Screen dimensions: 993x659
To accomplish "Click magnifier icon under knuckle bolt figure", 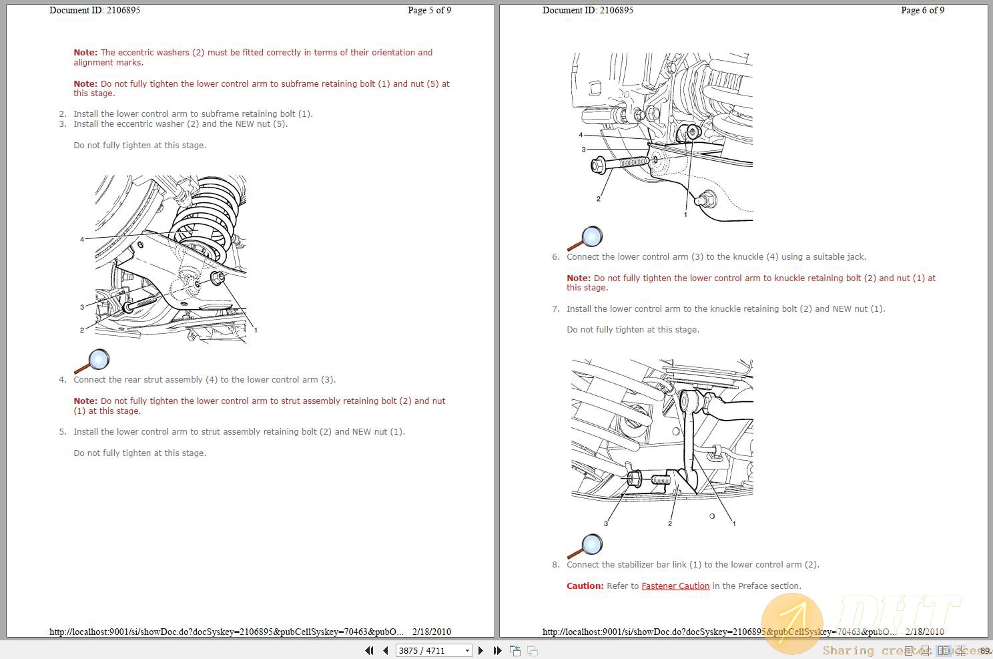I will pyautogui.click(x=585, y=238).
